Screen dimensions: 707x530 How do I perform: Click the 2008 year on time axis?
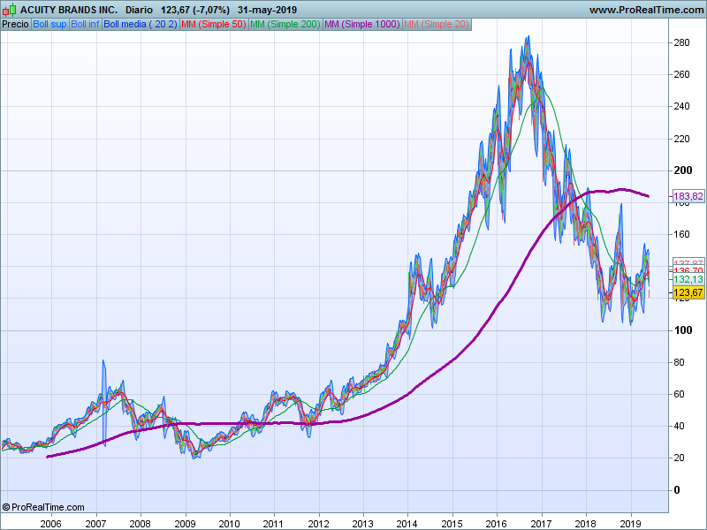[141, 524]
